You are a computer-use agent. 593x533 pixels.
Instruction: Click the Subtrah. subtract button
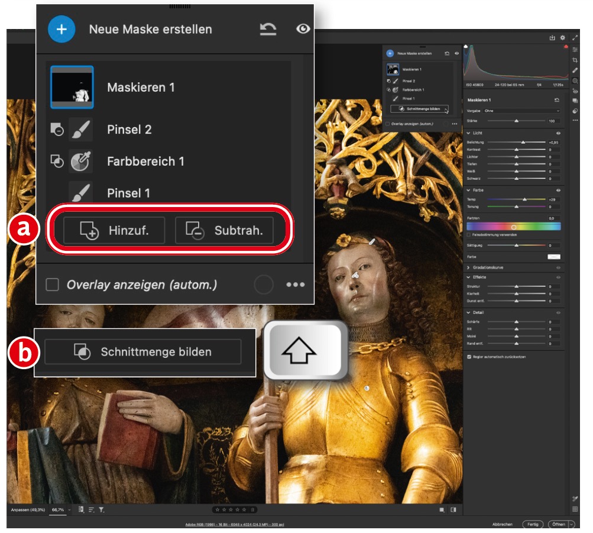224,231
